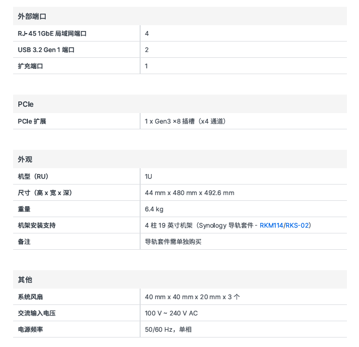
Task: Click the 100 V ~ 240 V AC value
Action: pos(171,313)
